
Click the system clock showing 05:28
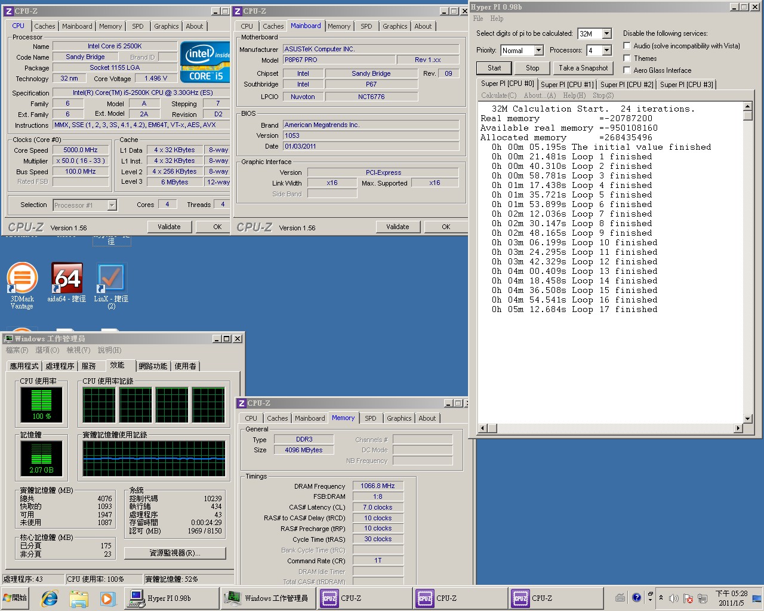click(731, 598)
